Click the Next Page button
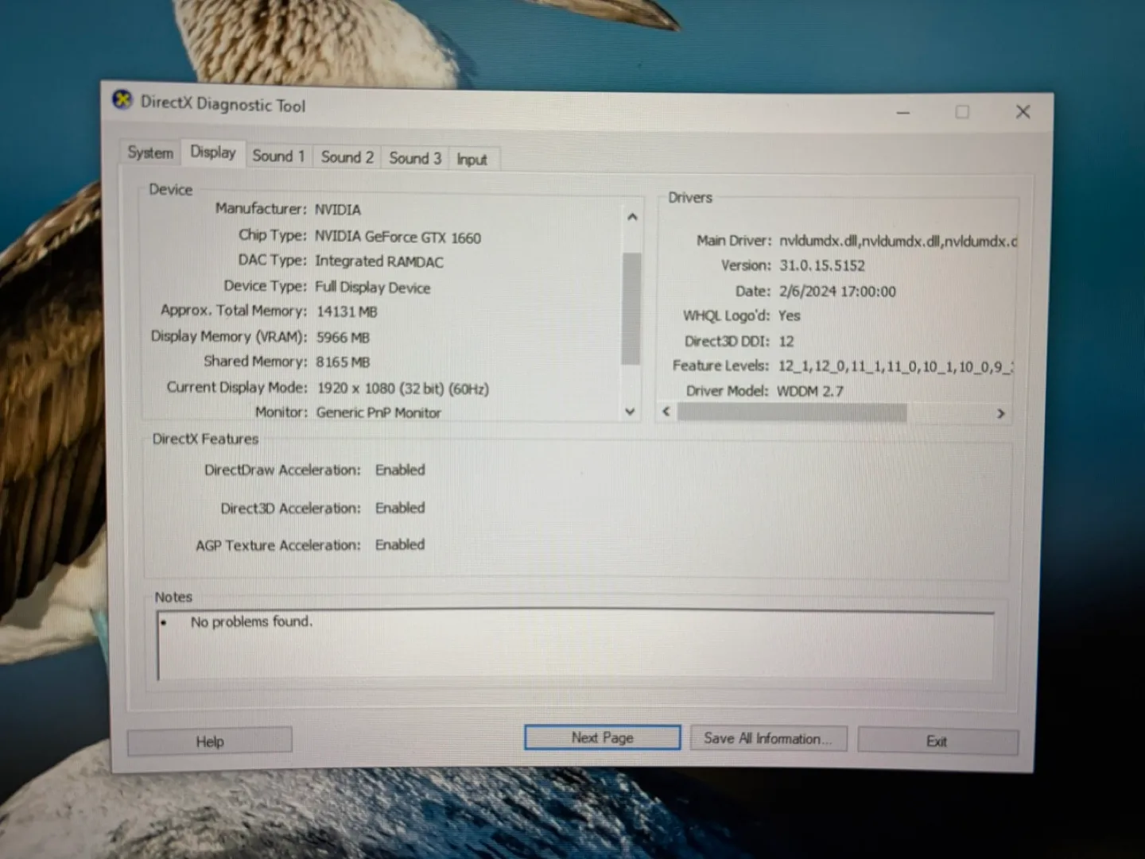Image resolution: width=1145 pixels, height=859 pixels. pyautogui.click(x=602, y=737)
